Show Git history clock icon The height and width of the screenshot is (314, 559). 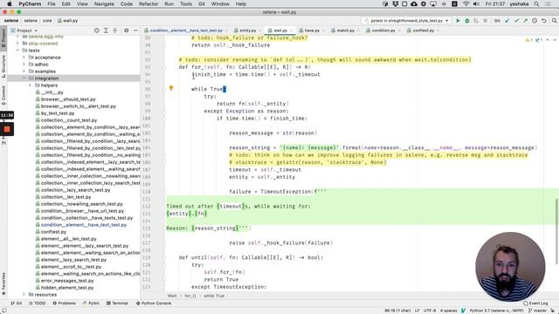point(535,21)
